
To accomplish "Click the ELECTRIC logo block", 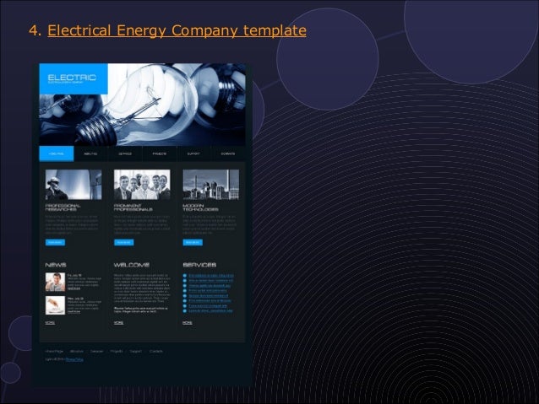I will pos(73,78).
